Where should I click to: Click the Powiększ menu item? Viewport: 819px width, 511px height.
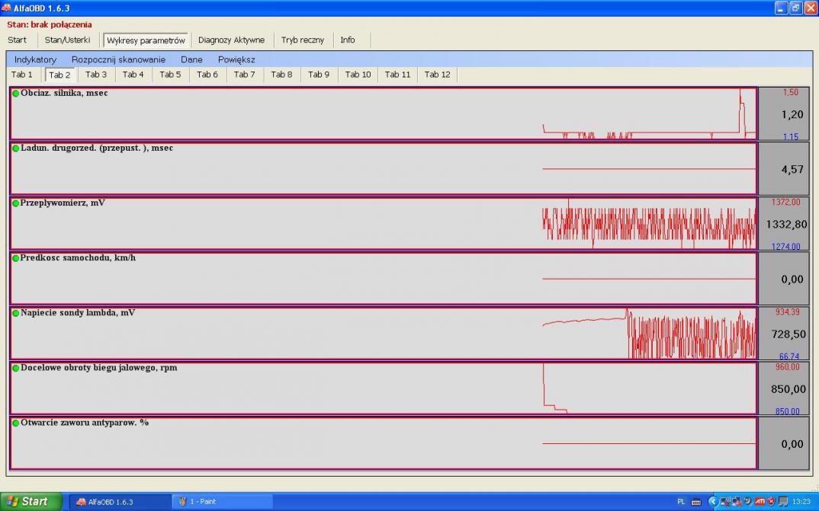236,59
